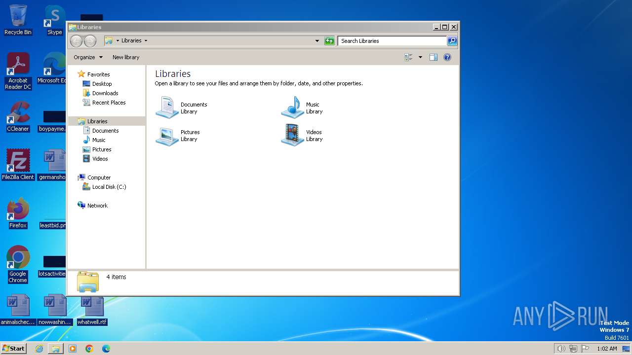The height and width of the screenshot is (355, 632).
Task: Open Edge from the taskbar
Action: [x=106, y=349]
